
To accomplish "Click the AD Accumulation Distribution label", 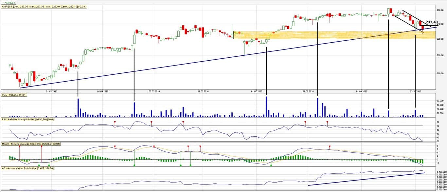I will [27, 168].
